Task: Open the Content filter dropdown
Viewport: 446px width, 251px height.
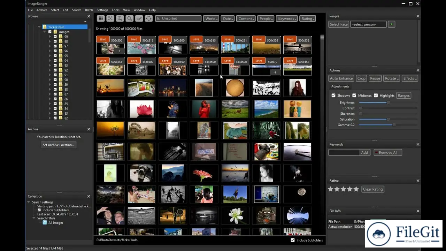Action: click(x=246, y=19)
